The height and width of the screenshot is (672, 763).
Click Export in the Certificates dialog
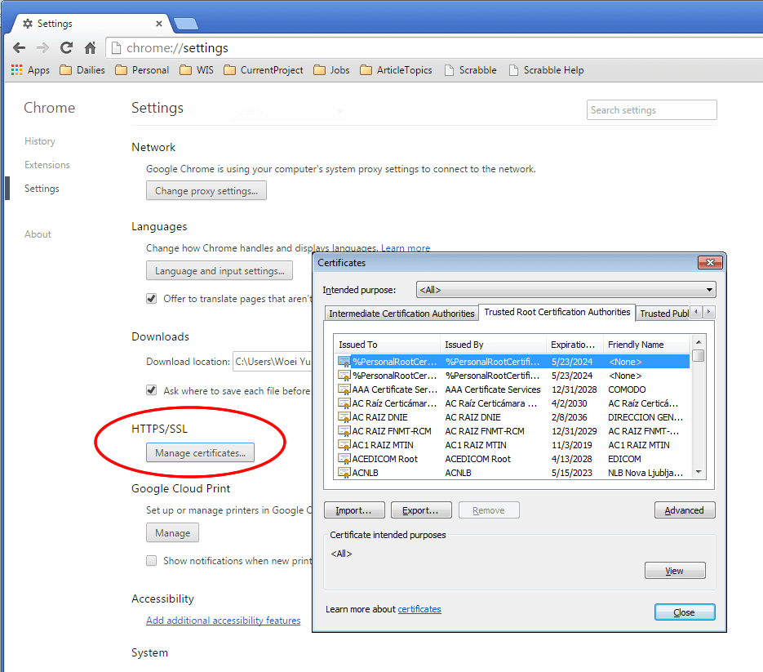tap(421, 510)
